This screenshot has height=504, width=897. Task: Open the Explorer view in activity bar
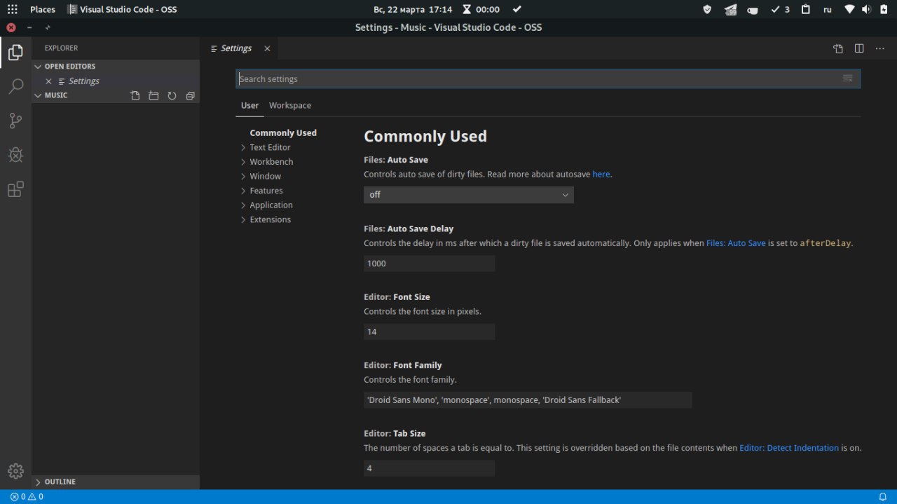[x=15, y=53]
